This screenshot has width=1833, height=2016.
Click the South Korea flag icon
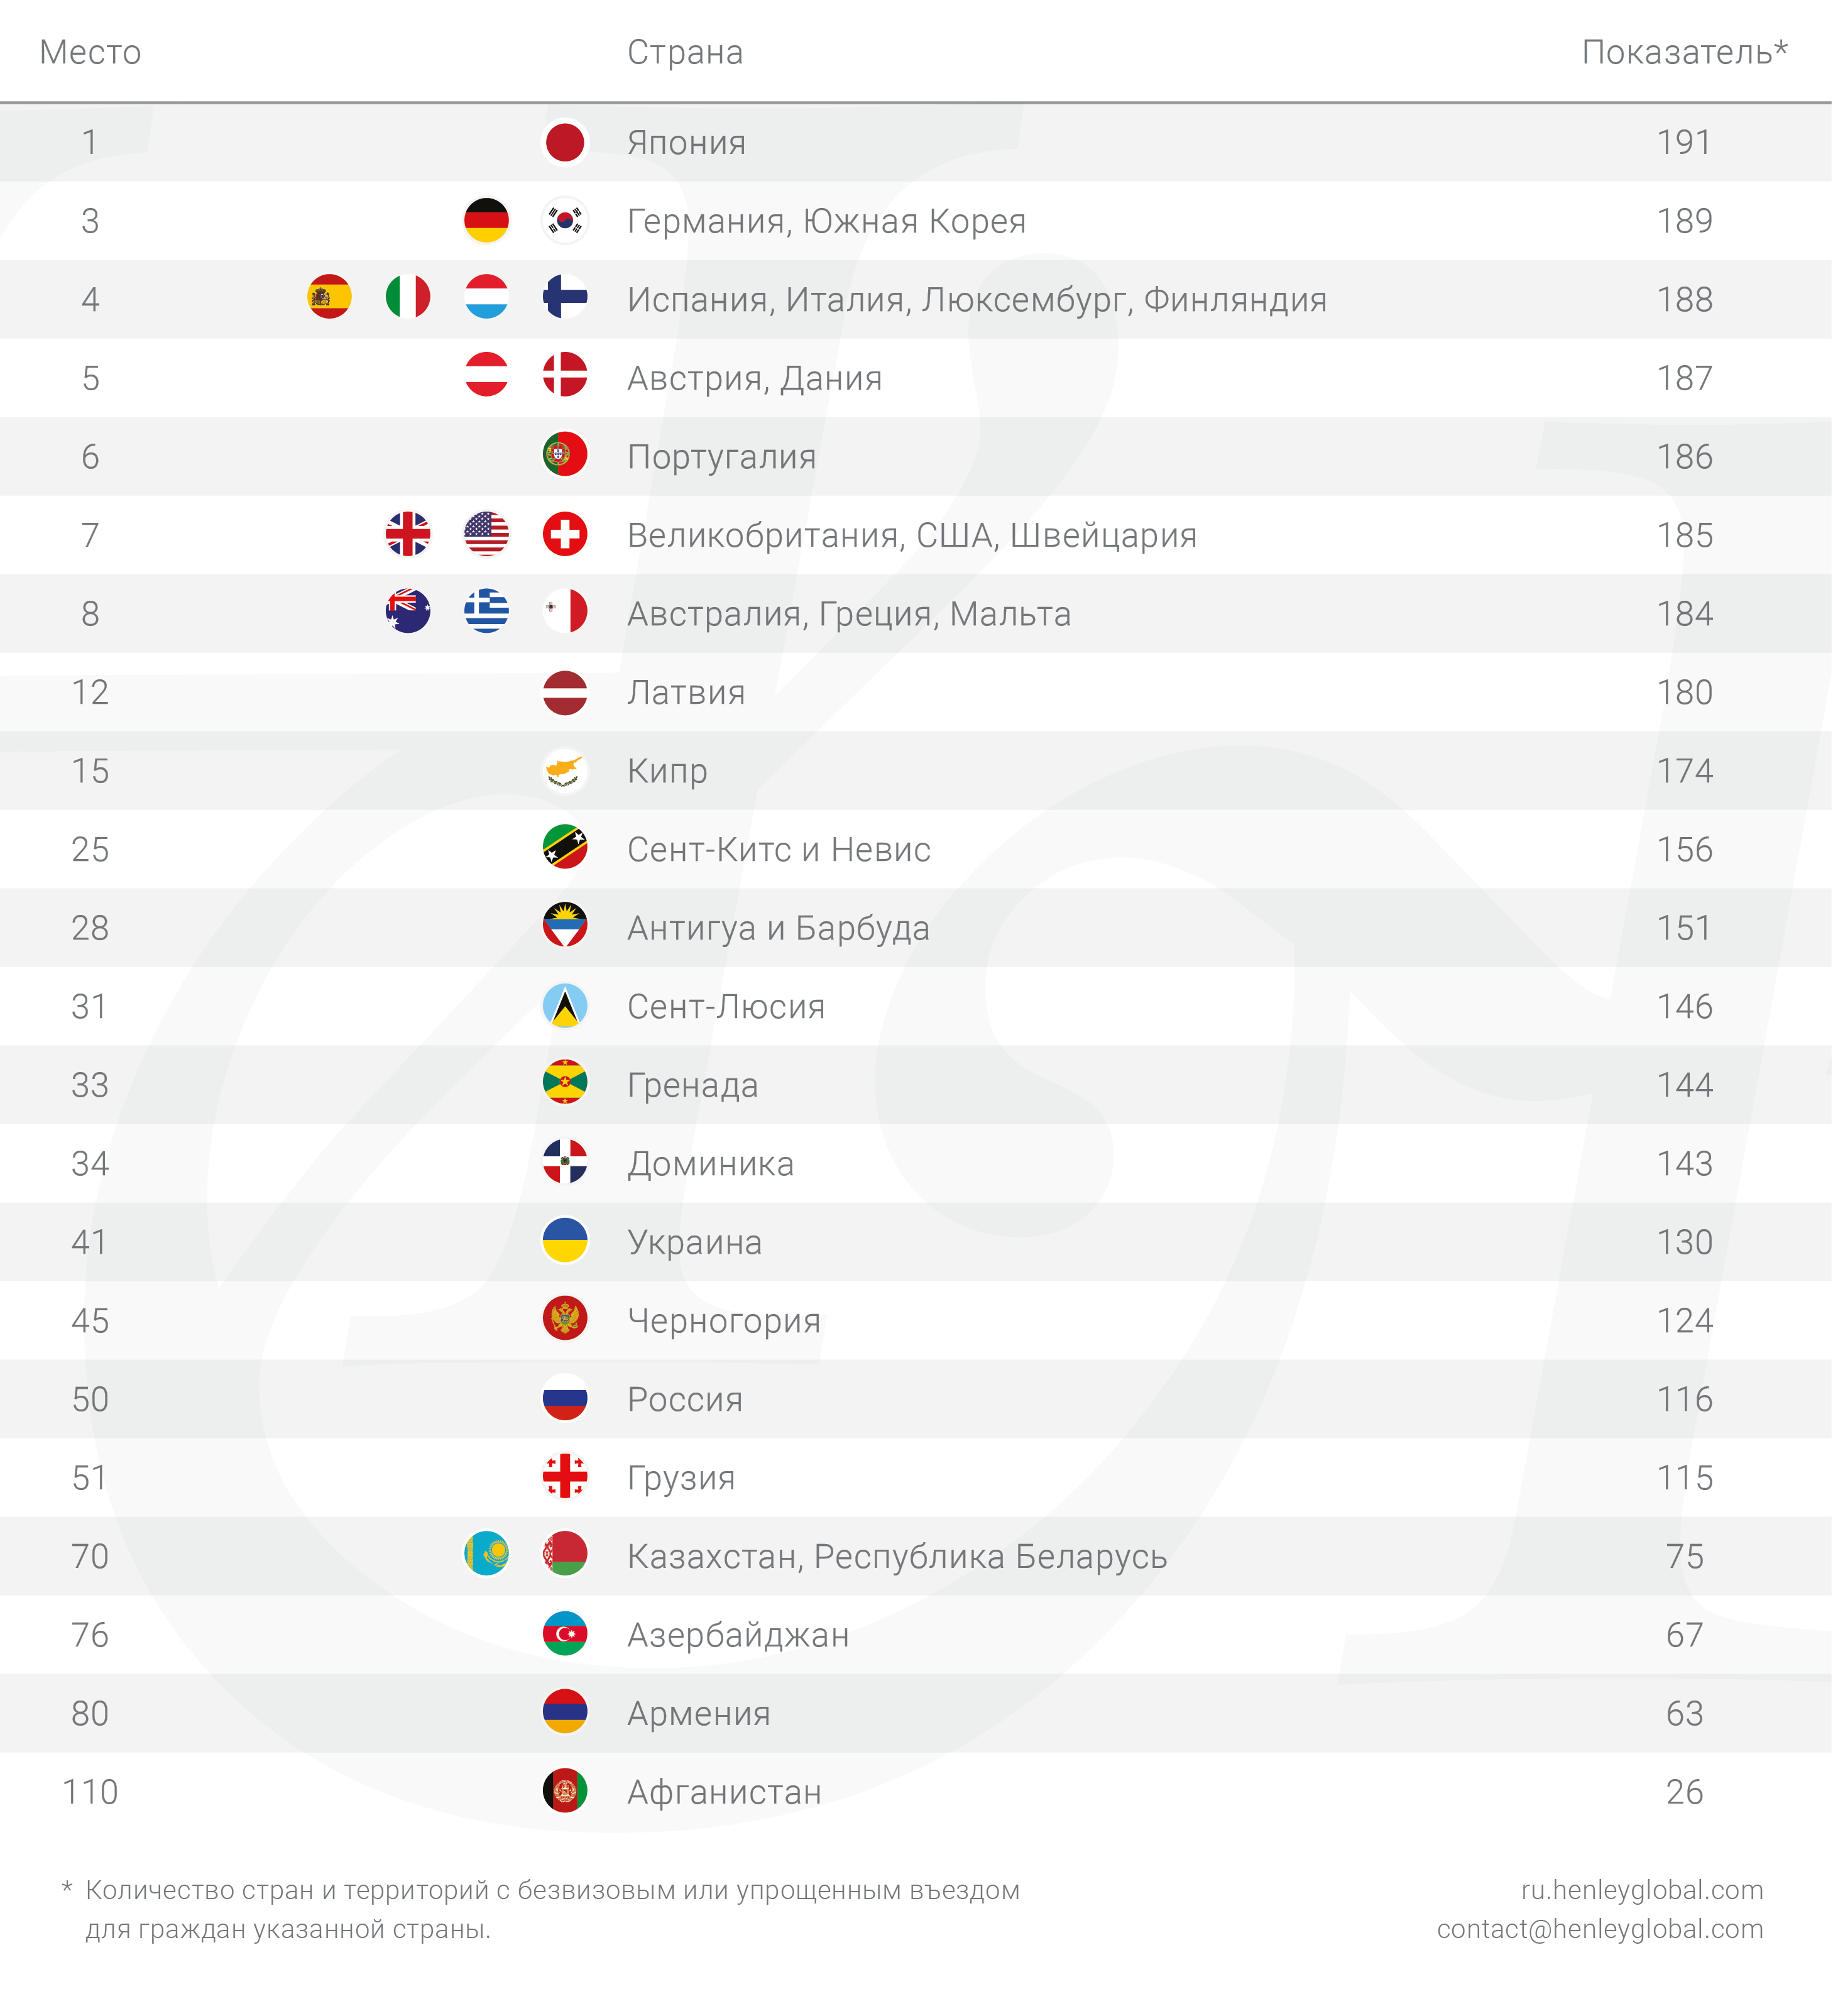565,220
